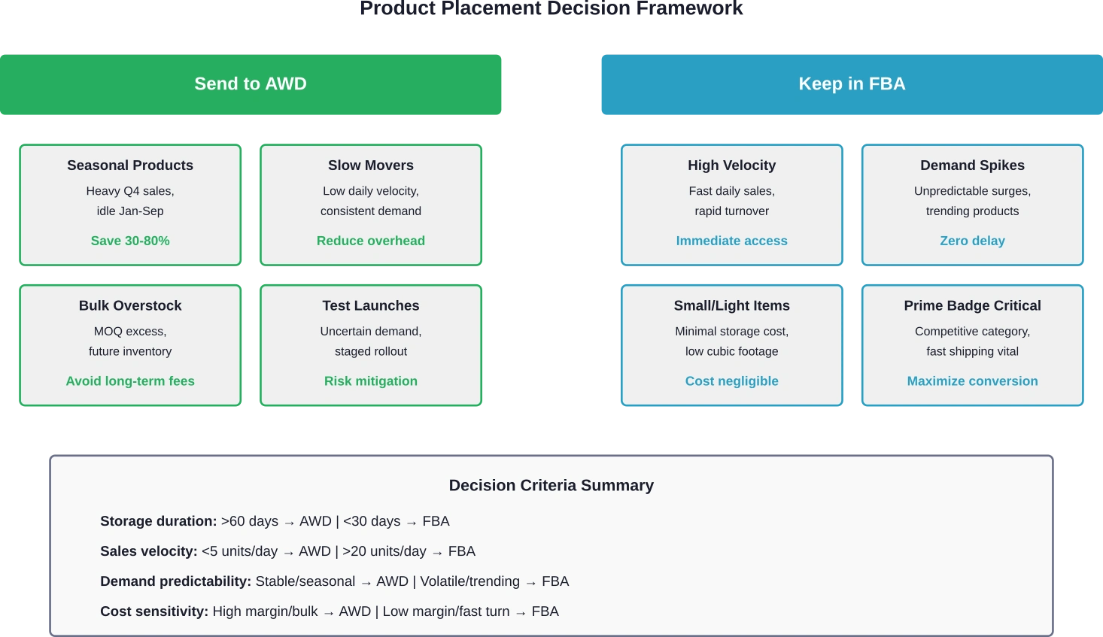Choose the High Velocity card heading
Image resolution: width=1103 pixels, height=637 pixels.
coord(731,165)
